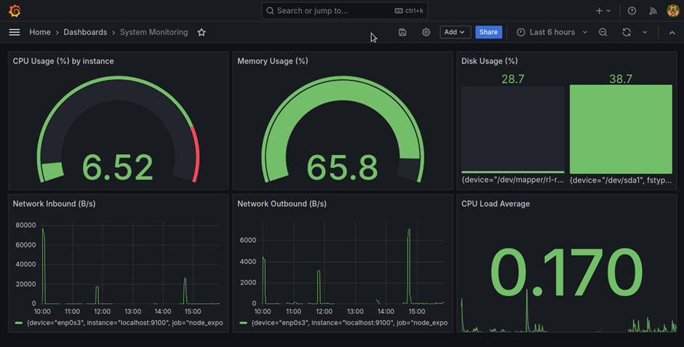The image size is (684, 347).
Task: Open Disk Usage (%) panel title
Action: [x=490, y=61]
